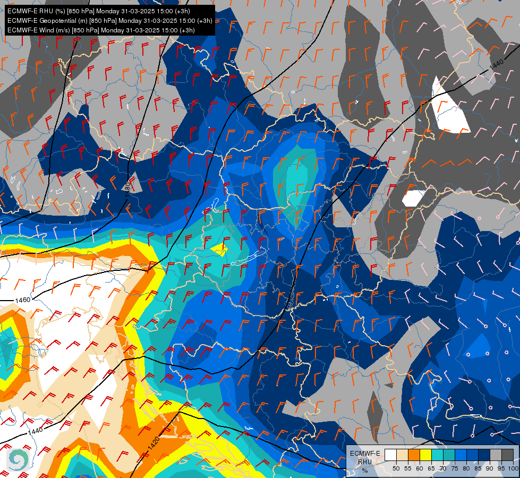Select the teal 70–75% legend swatch
Viewport: 520px width, 478px height.
click(x=449, y=455)
